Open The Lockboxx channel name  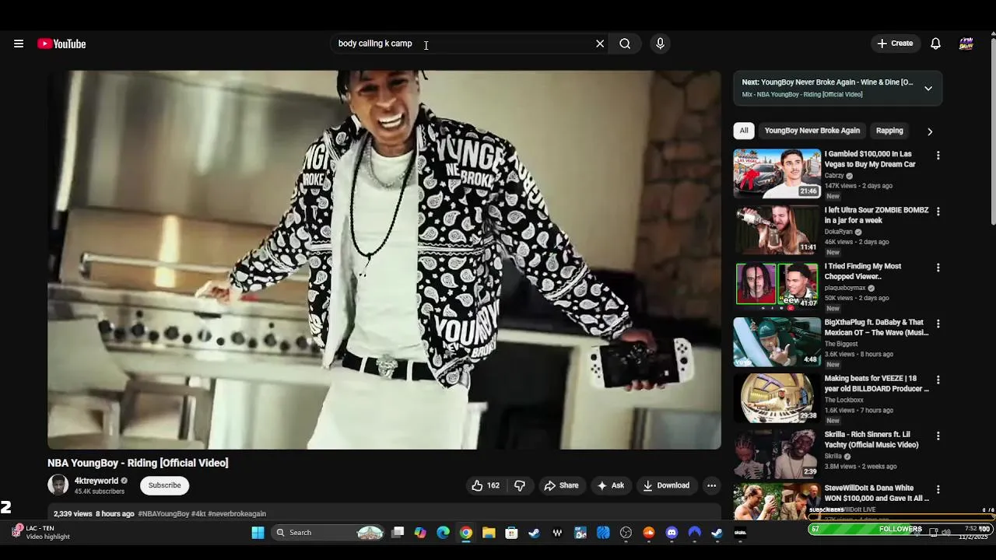[844, 400]
